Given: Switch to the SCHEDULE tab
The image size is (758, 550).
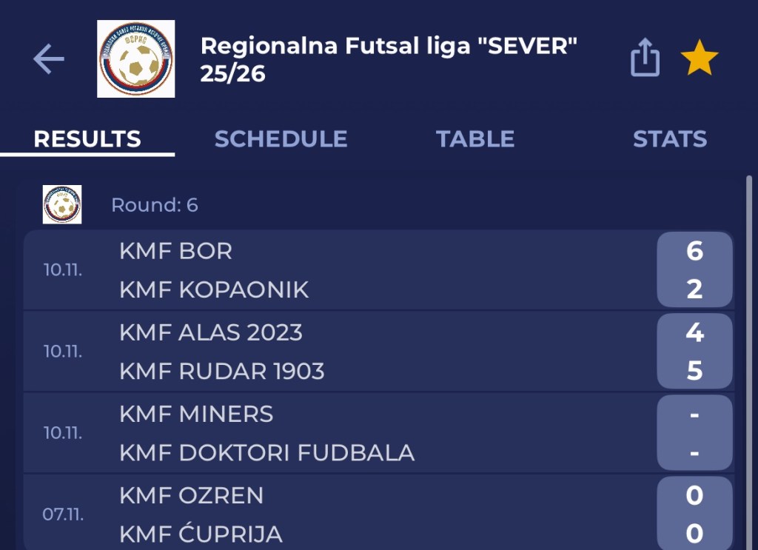Looking at the screenshot, I should [281, 139].
